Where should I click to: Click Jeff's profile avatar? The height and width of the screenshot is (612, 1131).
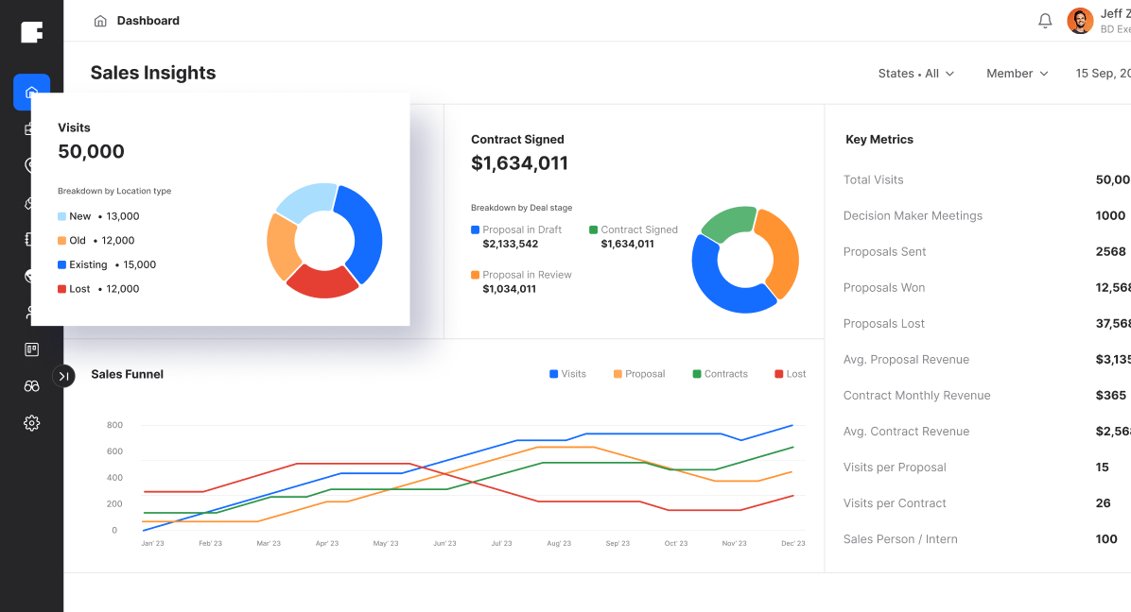pos(1080,21)
